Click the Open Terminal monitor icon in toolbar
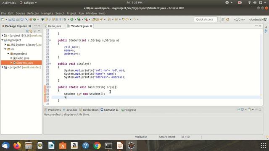The height and width of the screenshot is (151, 269). (22, 19)
